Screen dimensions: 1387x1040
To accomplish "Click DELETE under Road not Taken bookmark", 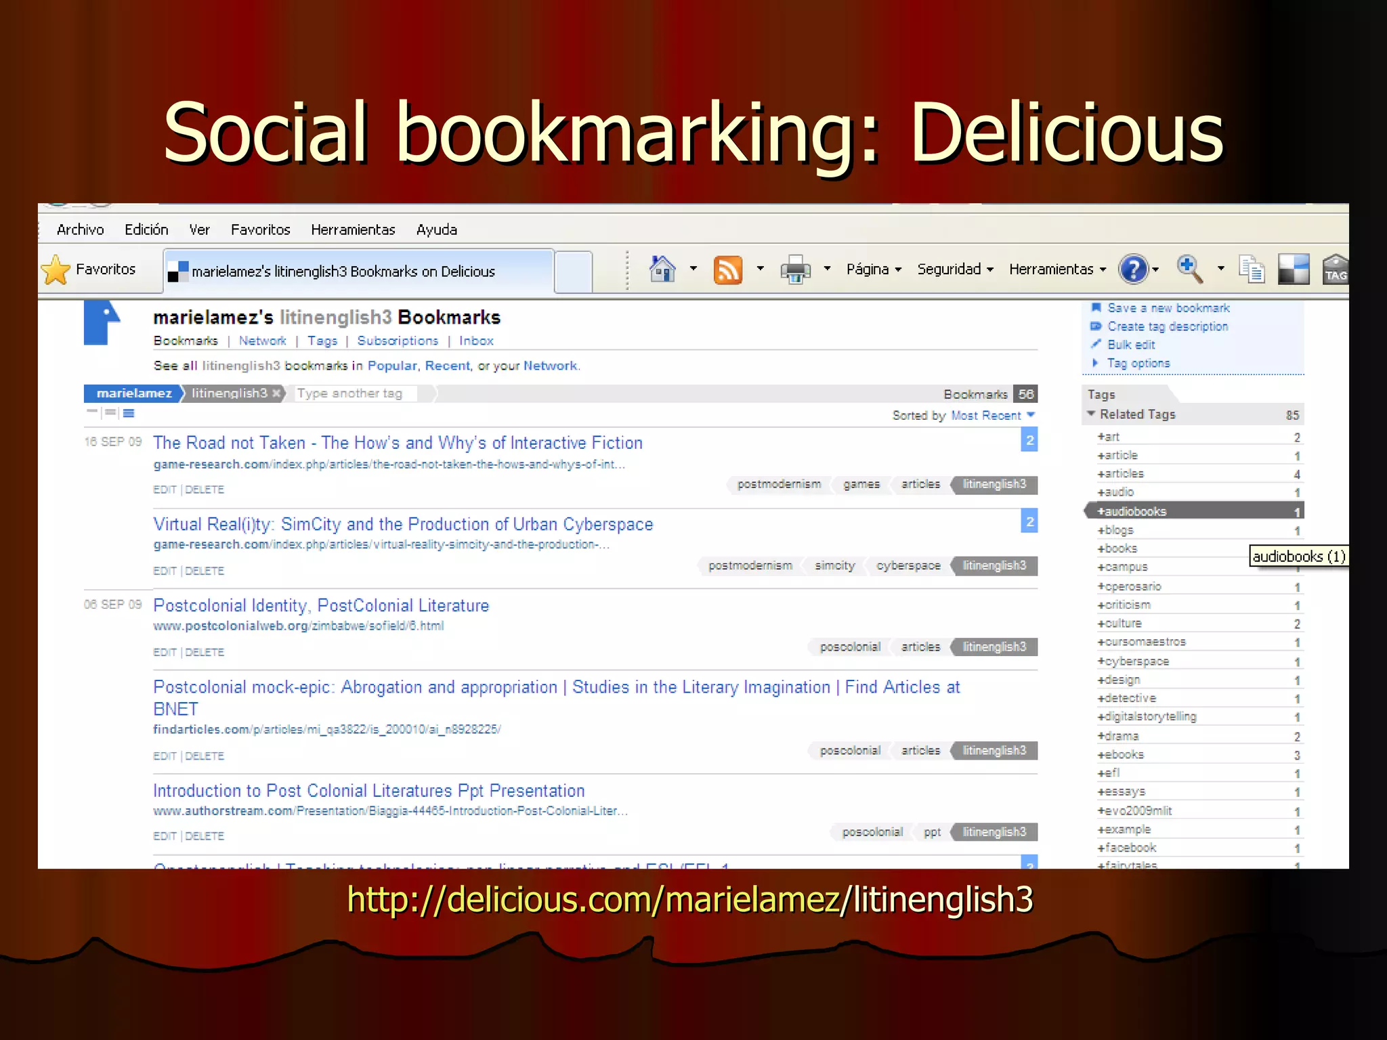I will [205, 490].
